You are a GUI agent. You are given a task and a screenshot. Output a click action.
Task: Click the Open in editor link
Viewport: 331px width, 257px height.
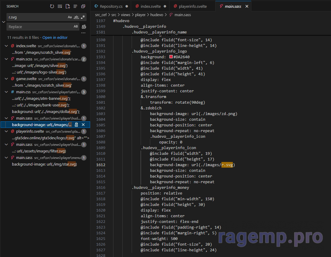[55, 38]
